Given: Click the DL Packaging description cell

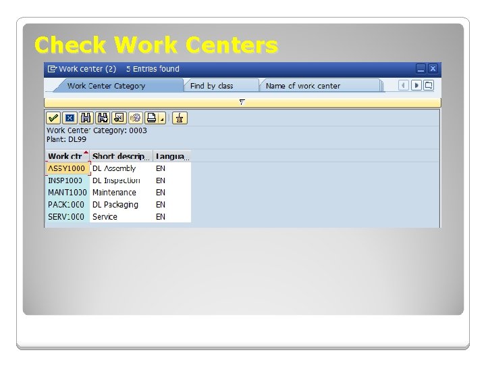Looking at the screenshot, I should pos(122,205).
